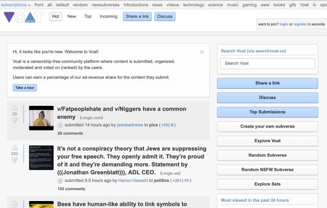Click Top Submissions button
The width and height of the screenshot is (327, 208).
(x=267, y=112)
